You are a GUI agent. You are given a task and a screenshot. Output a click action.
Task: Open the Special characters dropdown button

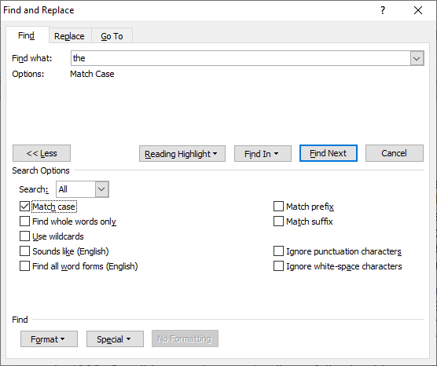click(115, 339)
